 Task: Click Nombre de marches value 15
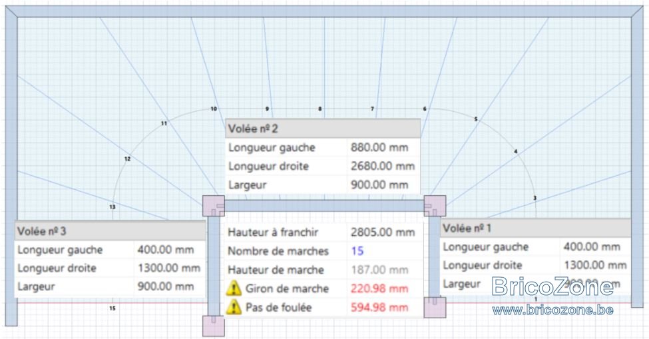click(357, 251)
